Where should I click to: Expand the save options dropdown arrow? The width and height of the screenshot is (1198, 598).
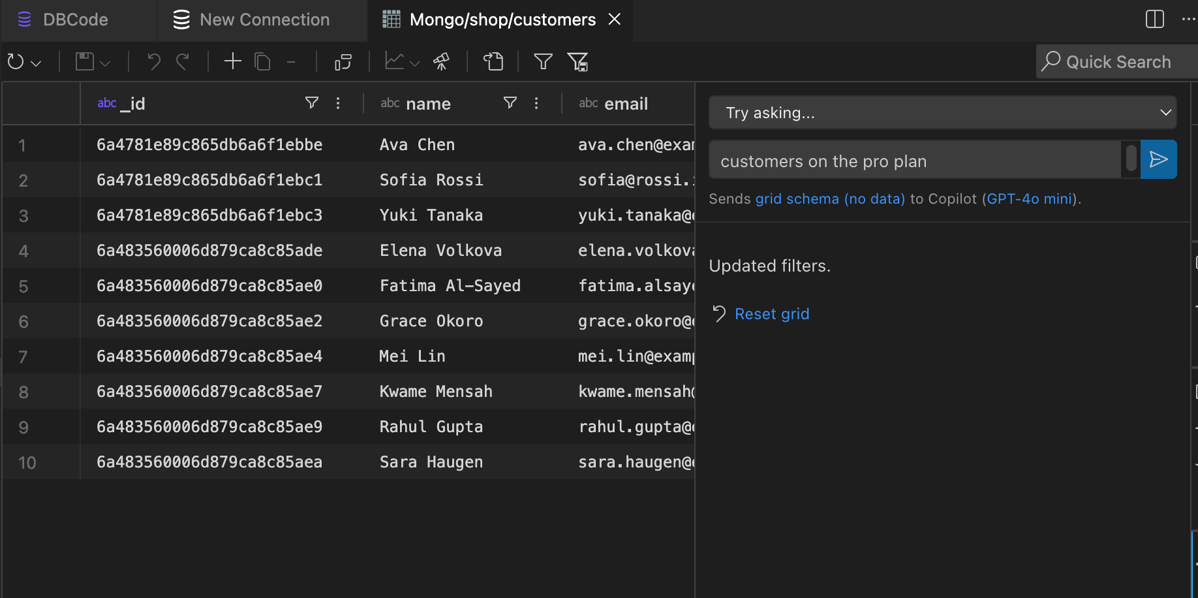(105, 63)
